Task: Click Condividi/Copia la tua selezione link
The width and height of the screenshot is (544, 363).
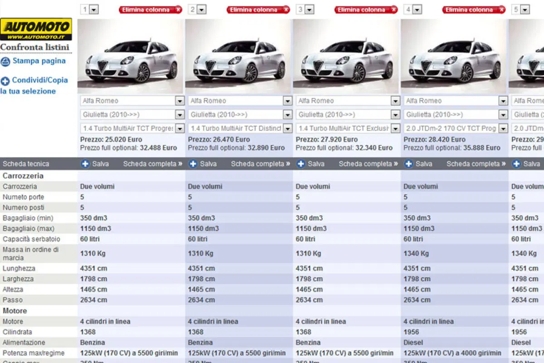Action: [x=34, y=85]
